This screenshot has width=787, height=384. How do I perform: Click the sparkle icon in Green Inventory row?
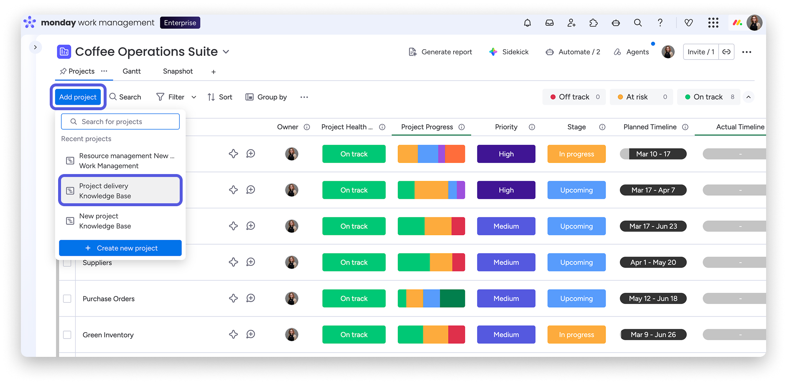click(x=233, y=334)
